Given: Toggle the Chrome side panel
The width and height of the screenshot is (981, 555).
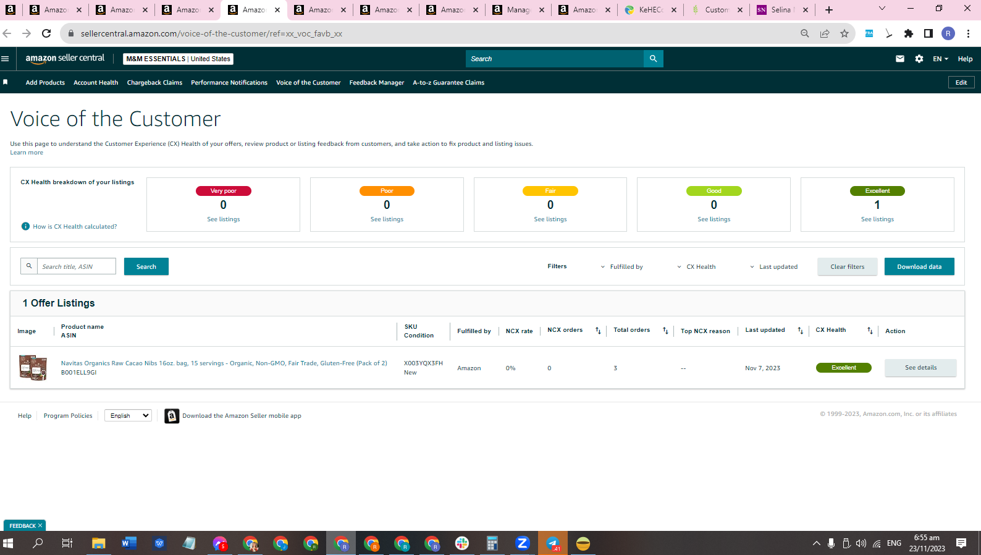Looking at the screenshot, I should 928,33.
